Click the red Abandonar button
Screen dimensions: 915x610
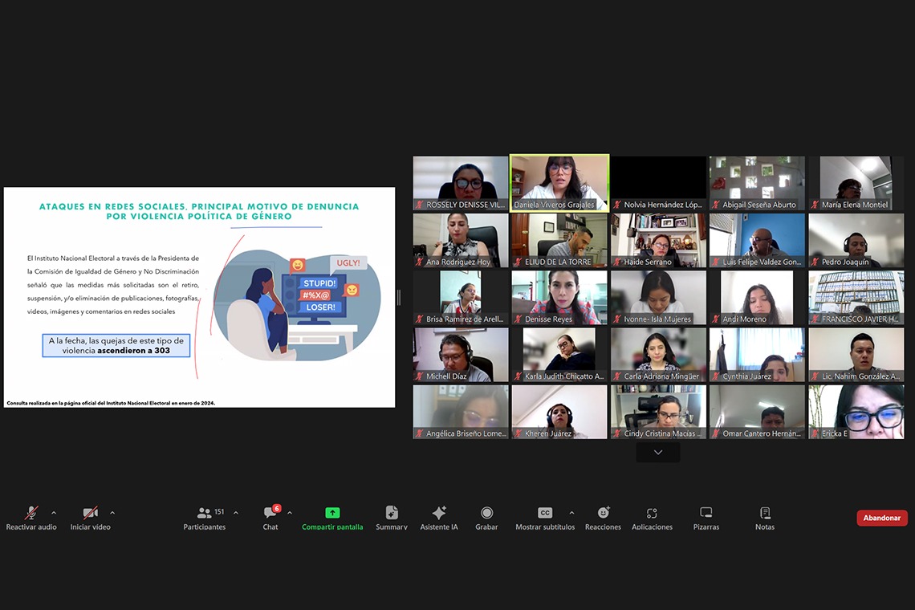[881, 518]
